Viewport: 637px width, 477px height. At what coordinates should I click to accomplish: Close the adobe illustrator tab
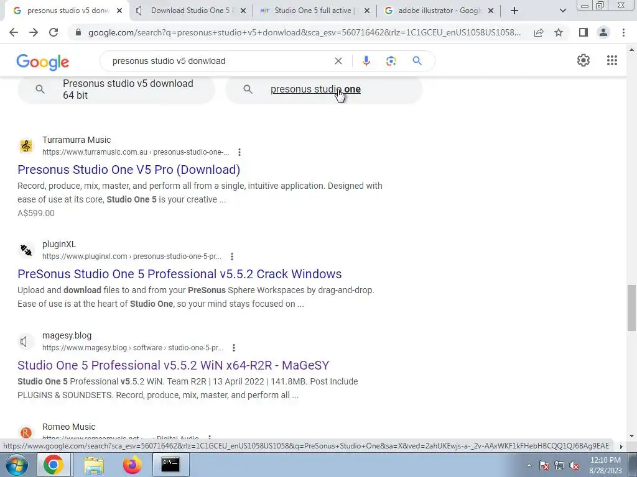tap(491, 11)
